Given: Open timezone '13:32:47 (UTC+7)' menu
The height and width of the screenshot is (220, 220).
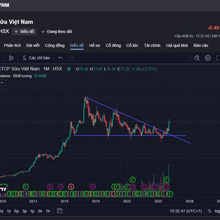Looking at the screenshot, I should [186, 211].
